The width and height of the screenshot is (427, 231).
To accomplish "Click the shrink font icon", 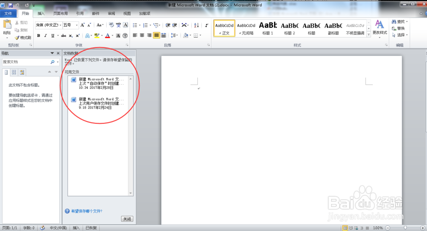I will 89,25.
